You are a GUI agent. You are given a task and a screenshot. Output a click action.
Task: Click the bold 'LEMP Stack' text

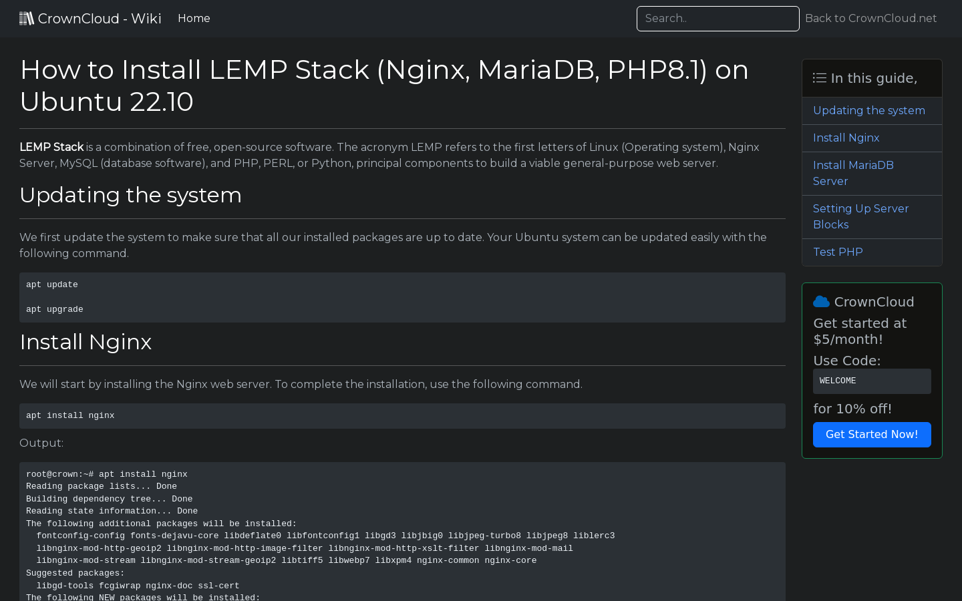[x=51, y=147]
